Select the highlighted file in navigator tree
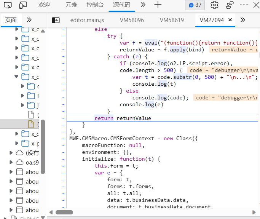The width and height of the screenshot is (260, 219). [32, 124]
